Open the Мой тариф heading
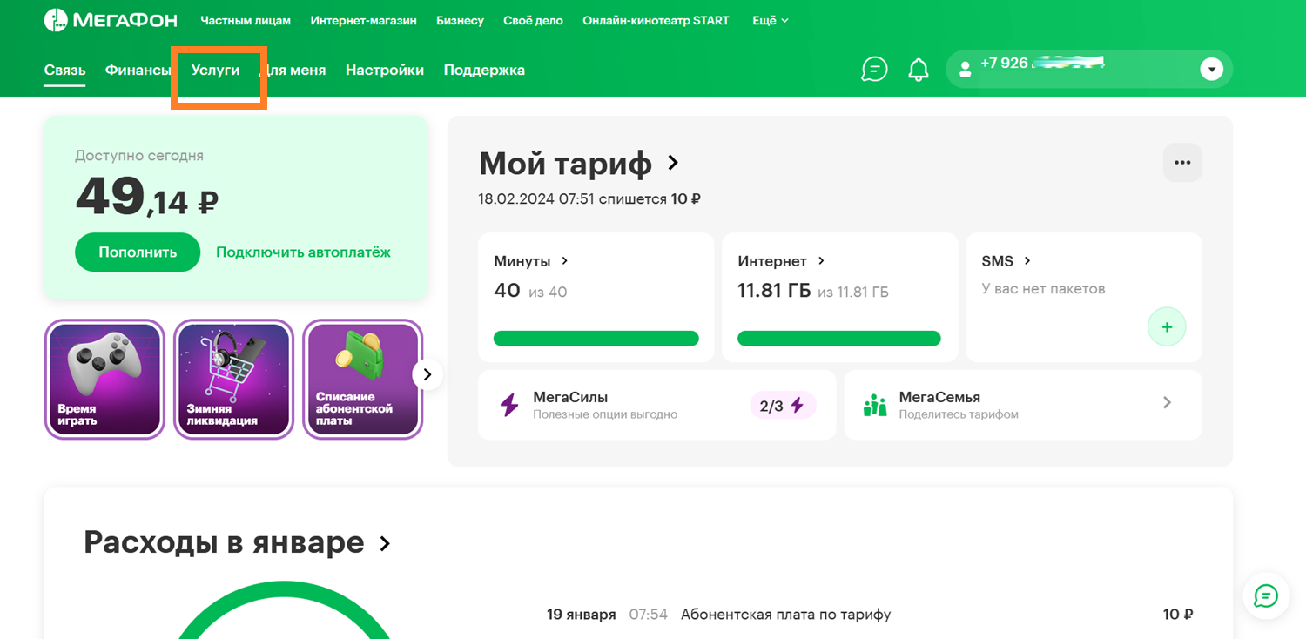 tap(578, 163)
